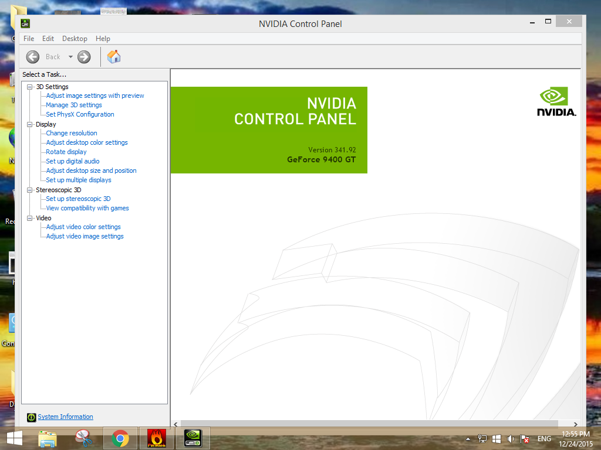Click the NVIDIA Control Panel taskbar icon
601x450 pixels.
[193, 438]
